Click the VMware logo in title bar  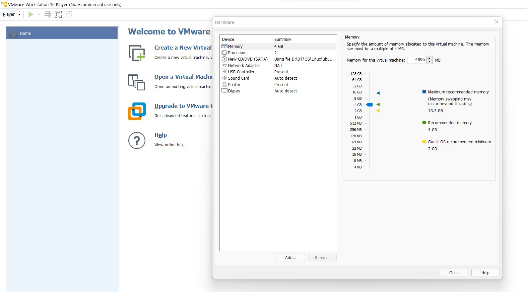[x=4, y=4]
